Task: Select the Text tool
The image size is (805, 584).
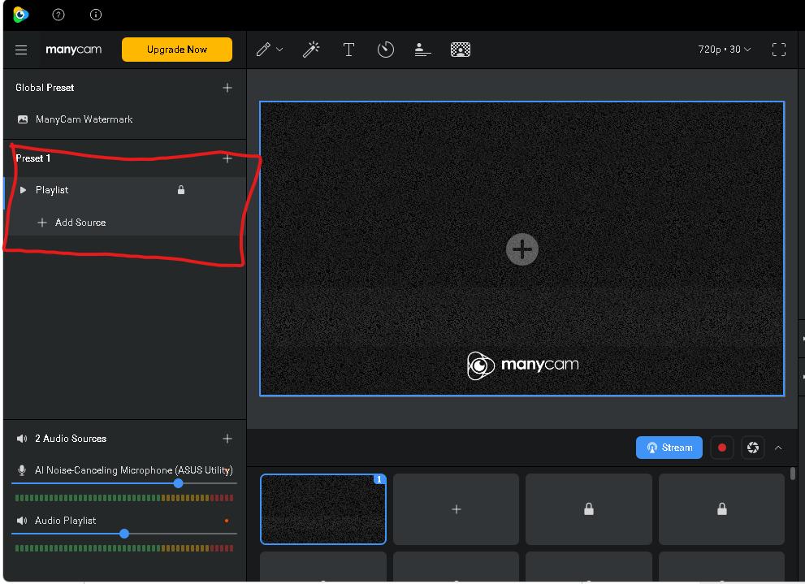Action: pyautogui.click(x=348, y=50)
